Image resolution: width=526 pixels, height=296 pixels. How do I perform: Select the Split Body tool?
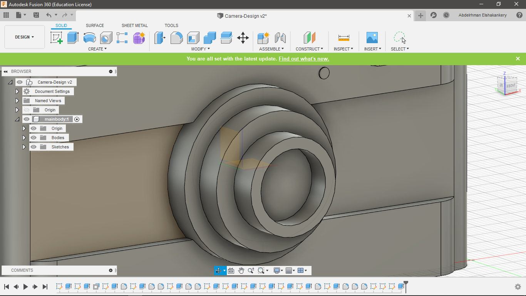(226, 38)
